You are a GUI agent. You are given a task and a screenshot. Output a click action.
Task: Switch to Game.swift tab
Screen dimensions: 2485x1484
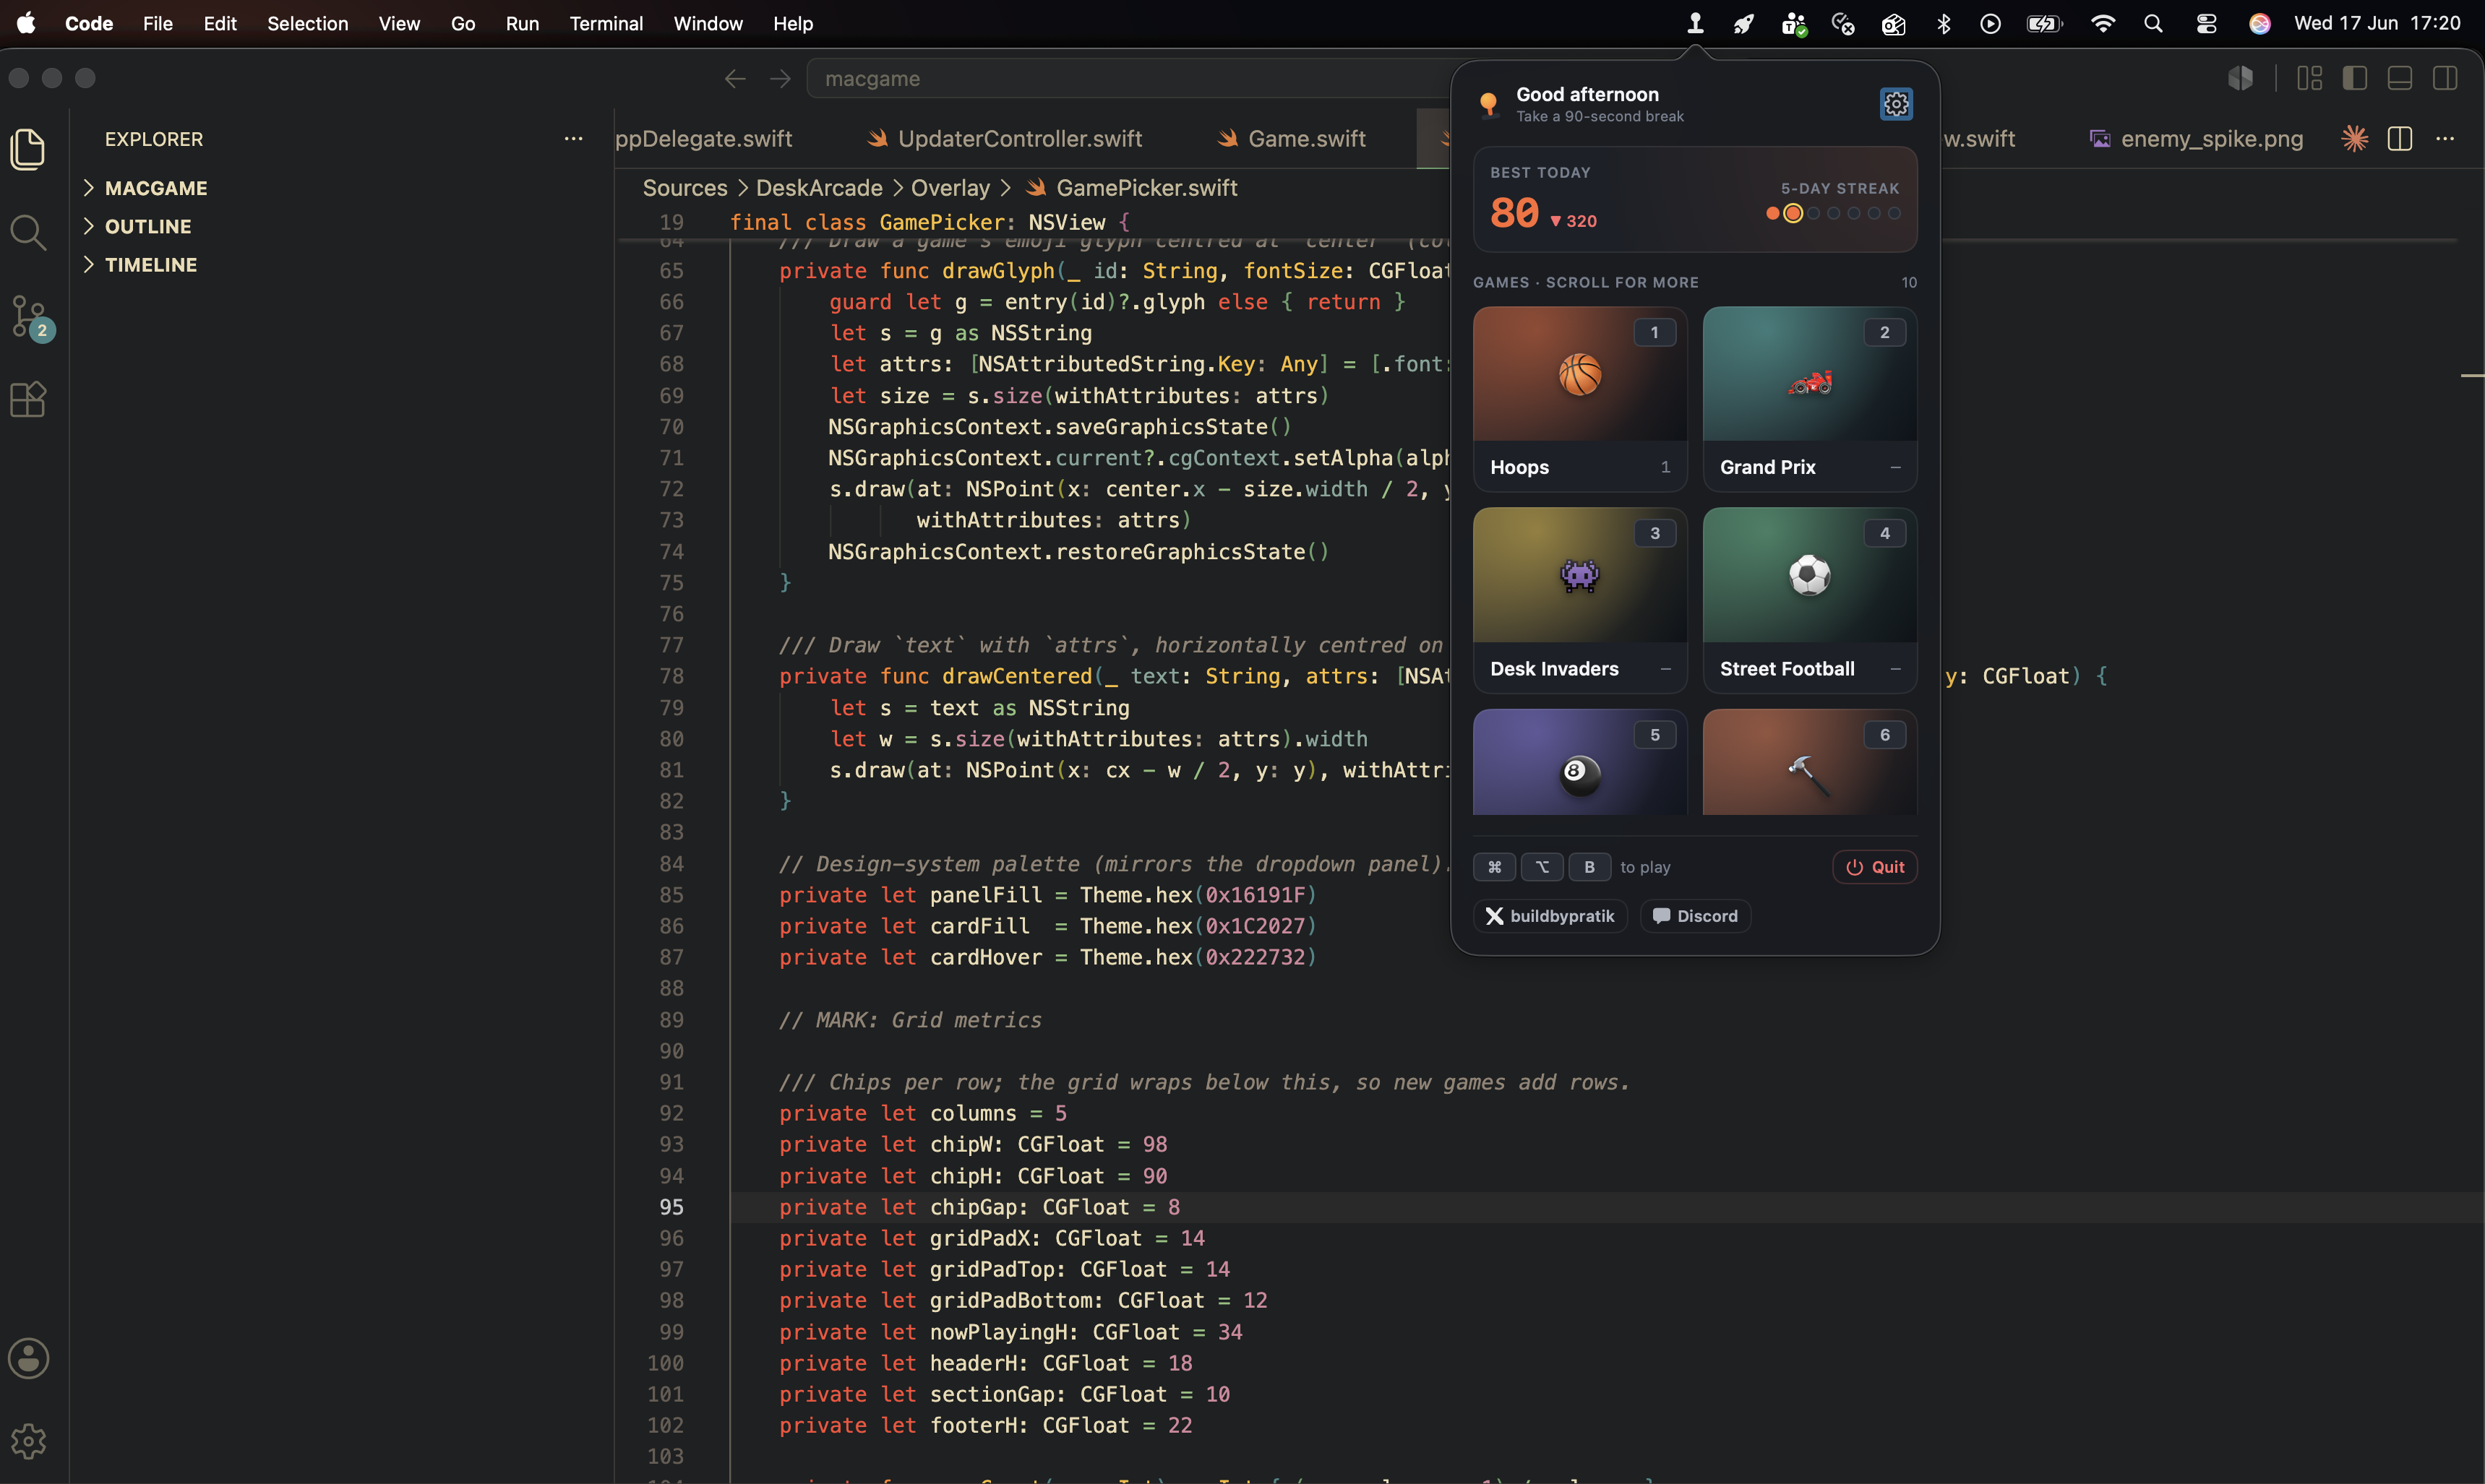pos(1292,139)
